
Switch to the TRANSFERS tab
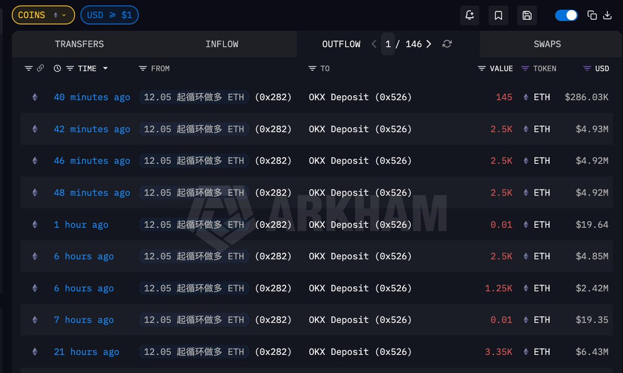[x=79, y=44]
